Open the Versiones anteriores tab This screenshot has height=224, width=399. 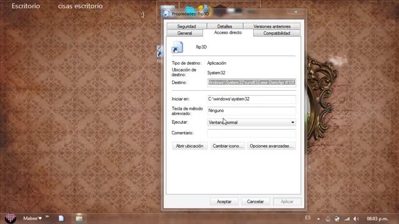[272, 26]
